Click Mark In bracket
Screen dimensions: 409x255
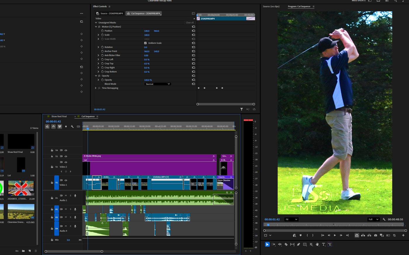pyautogui.click(x=307, y=235)
